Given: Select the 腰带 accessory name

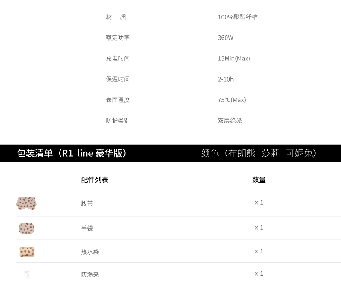Looking at the screenshot, I should tap(87, 203).
